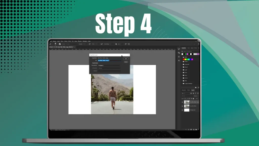Viewport: 259px width, 146px height.
Task: Click the 'As' layer name field
Action: point(110,61)
